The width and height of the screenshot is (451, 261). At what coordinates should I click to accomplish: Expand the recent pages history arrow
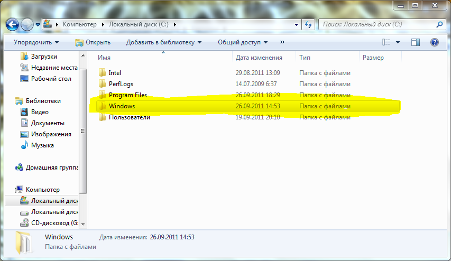point(38,24)
